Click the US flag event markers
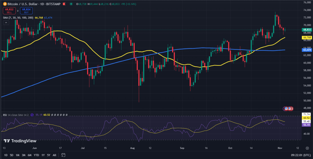Viewport: 313px width, 159px height. pos(289,109)
